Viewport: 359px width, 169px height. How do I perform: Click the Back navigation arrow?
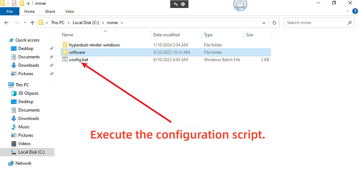tap(7, 23)
